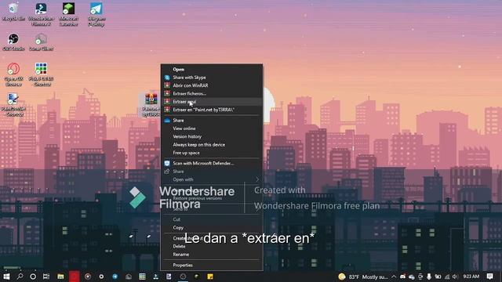The height and width of the screenshot is (282, 502).
Task: Choose Scan with Microsoft Defender...
Action: pyautogui.click(x=212, y=164)
